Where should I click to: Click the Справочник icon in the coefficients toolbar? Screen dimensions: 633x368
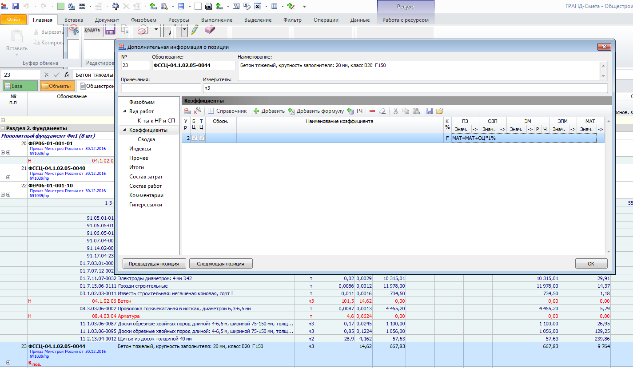coord(211,111)
